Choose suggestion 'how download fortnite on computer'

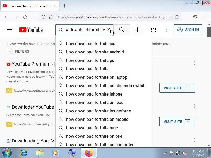pyautogui.click(x=104, y=145)
